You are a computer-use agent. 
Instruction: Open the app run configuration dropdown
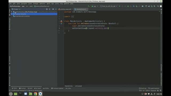(95, 6)
